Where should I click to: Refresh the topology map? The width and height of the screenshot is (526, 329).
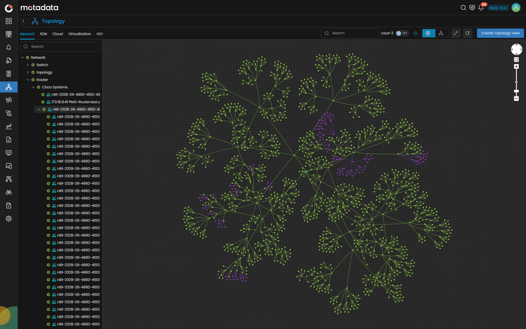point(468,33)
